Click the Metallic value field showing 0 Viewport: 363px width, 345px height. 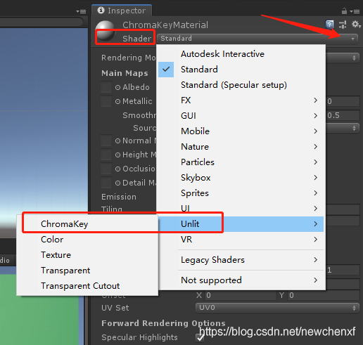343,101
